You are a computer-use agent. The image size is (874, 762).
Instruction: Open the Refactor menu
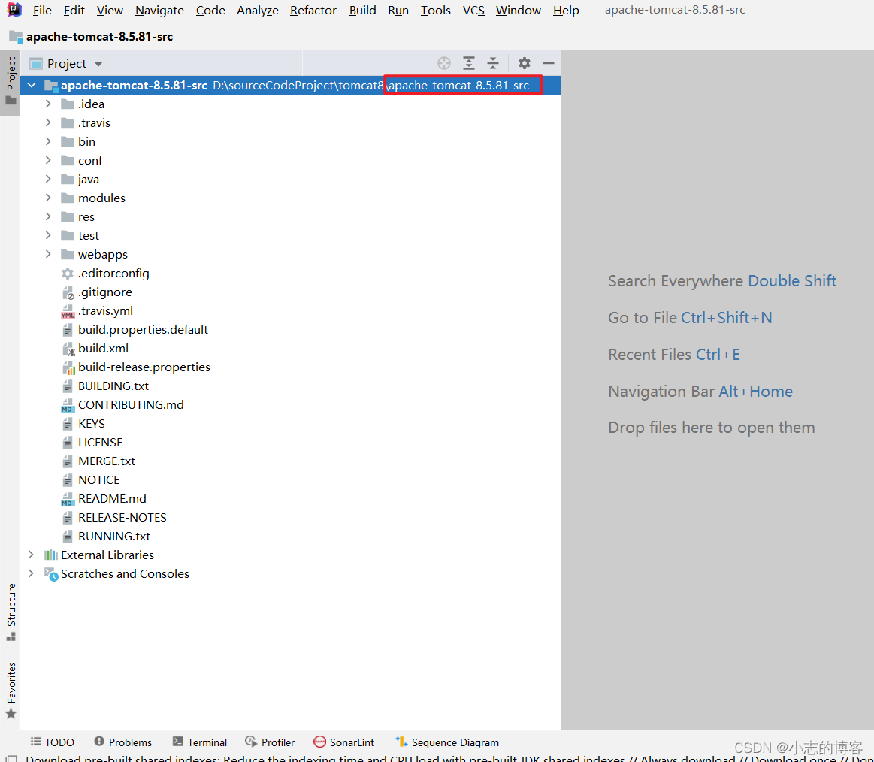tap(313, 10)
